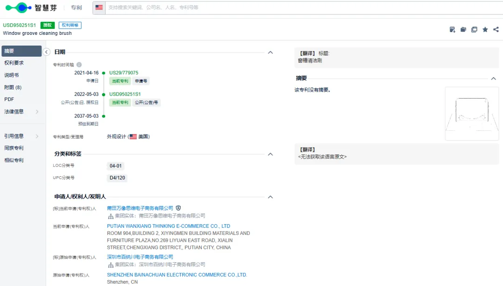Click info icon beside 专利时间轴
This screenshot has height=286, width=503.
pyautogui.click(x=79, y=64)
